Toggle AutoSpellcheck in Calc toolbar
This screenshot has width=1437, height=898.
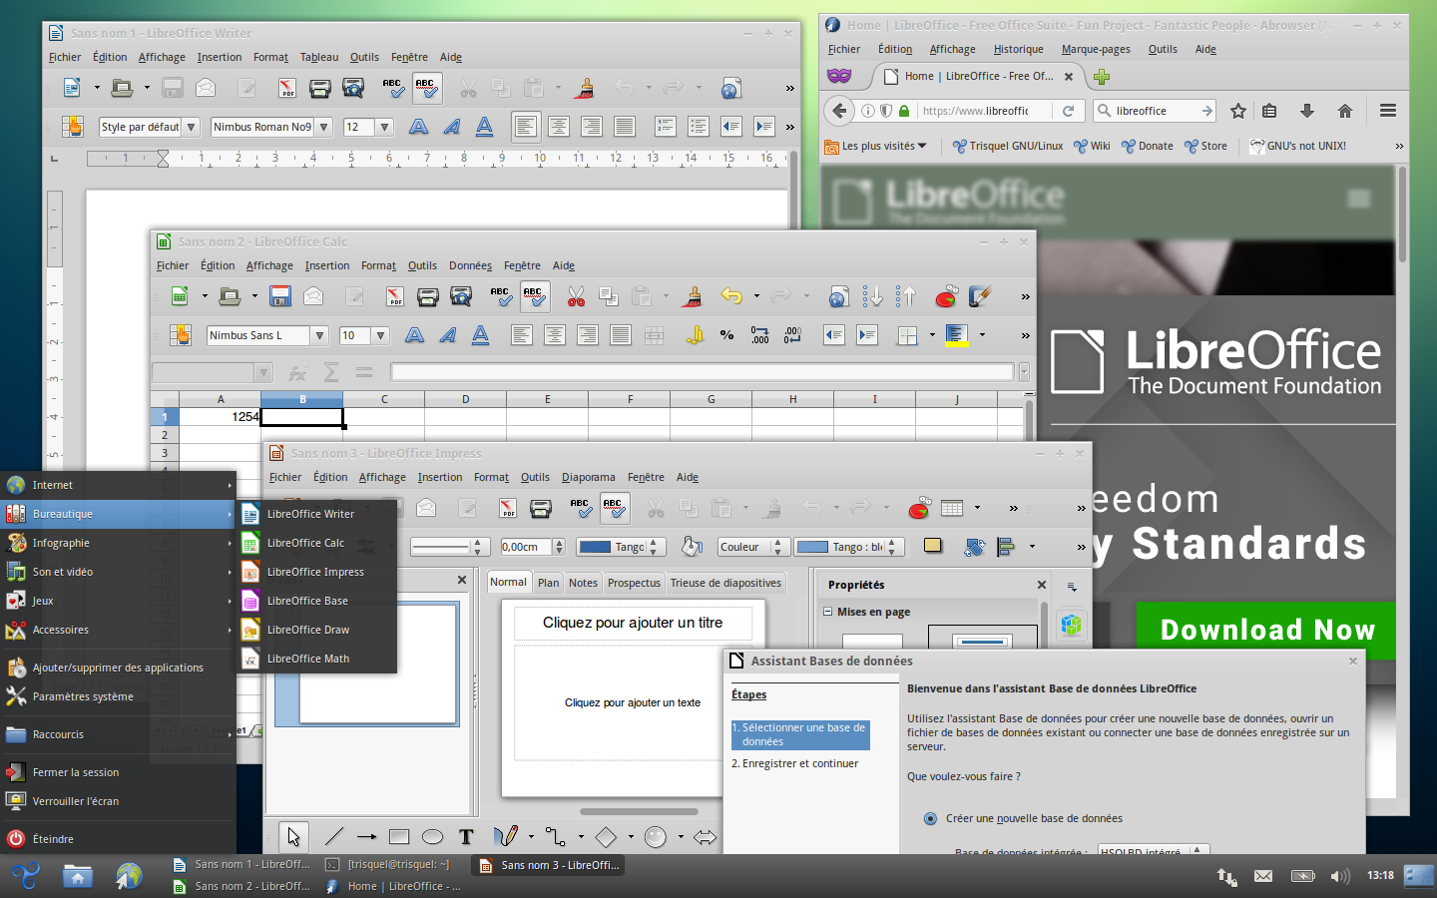click(534, 296)
